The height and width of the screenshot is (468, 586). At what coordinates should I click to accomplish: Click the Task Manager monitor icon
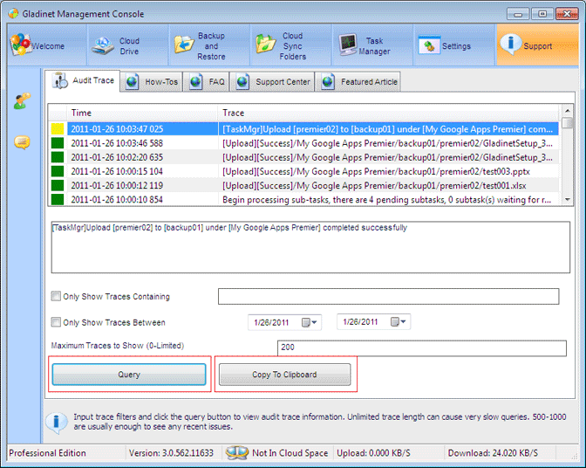[x=348, y=45]
